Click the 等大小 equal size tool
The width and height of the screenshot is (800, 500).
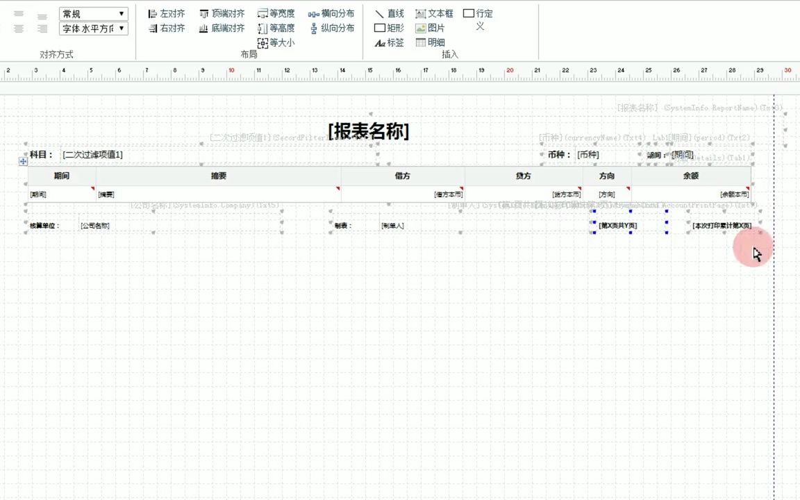pyautogui.click(x=278, y=42)
